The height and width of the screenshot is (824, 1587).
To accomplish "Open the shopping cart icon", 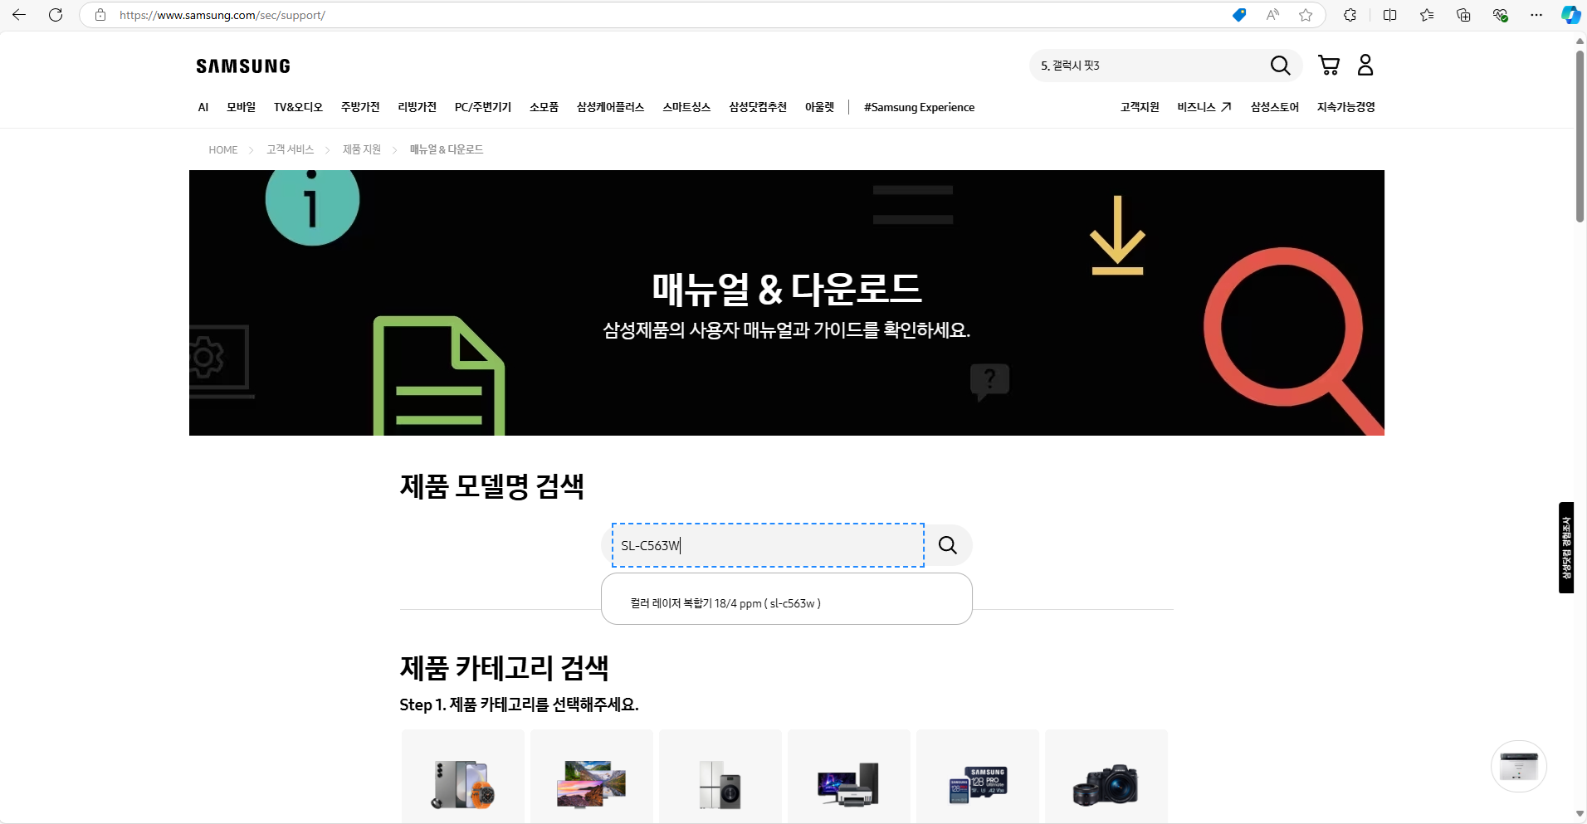I will (x=1329, y=66).
